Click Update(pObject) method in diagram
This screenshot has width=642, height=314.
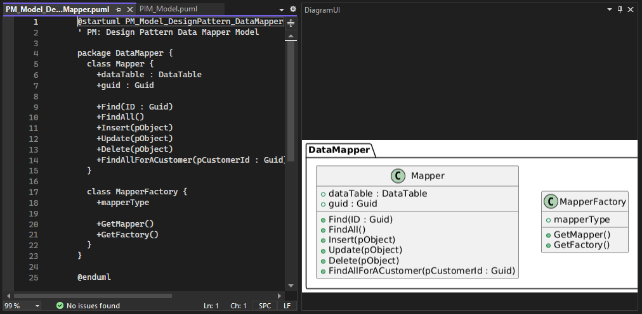(x=365, y=250)
